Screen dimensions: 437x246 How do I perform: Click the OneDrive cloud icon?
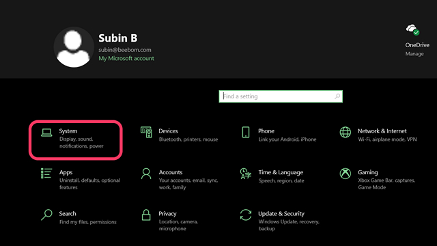(412, 29)
